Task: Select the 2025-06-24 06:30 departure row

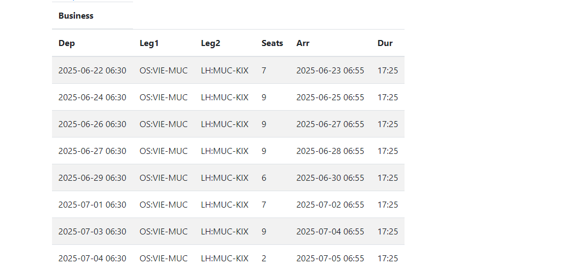Action: 92,98
